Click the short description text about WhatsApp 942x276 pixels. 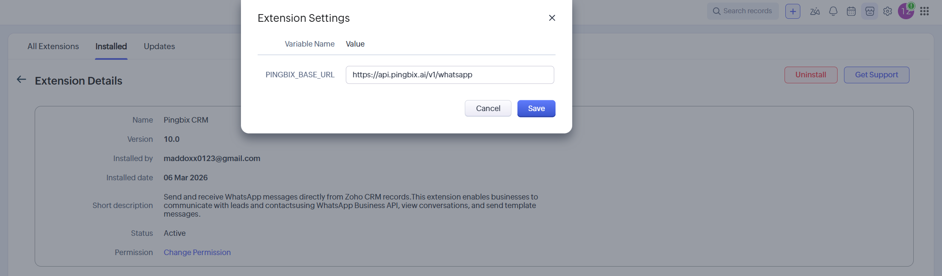pos(351,206)
